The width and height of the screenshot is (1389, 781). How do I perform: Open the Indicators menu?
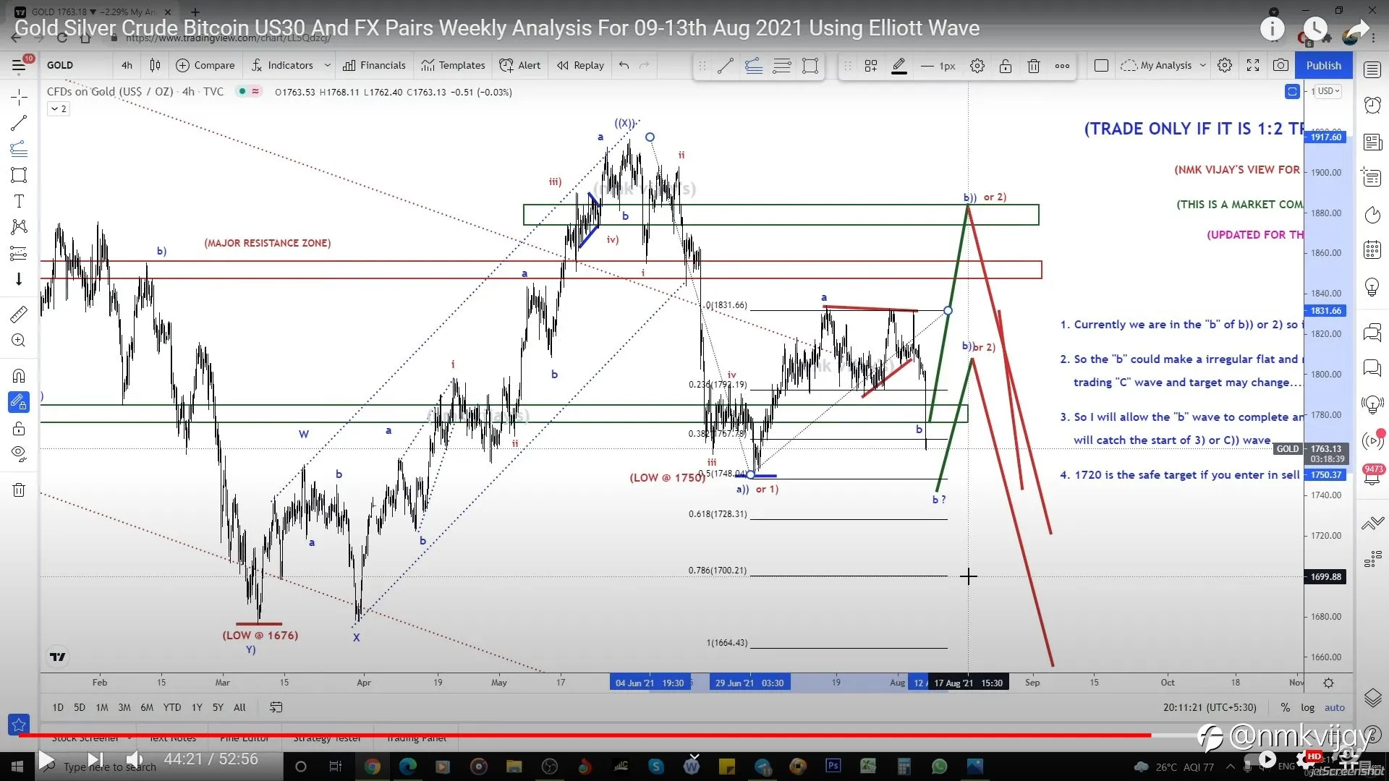pos(282,65)
